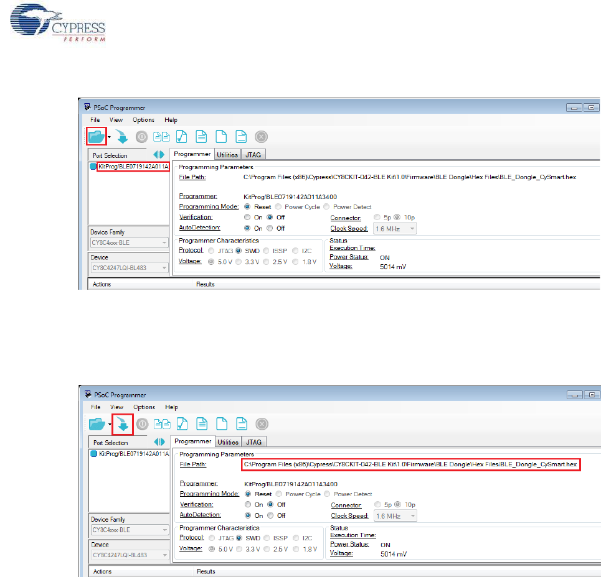Click the blue KitProg port indicator in lower window
Viewport: 601px width, 577px height.
click(x=94, y=454)
